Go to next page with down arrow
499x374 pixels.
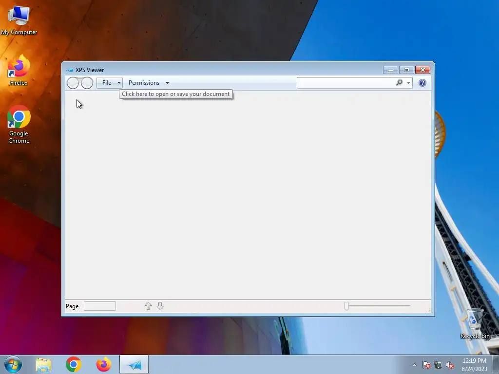tap(160, 306)
